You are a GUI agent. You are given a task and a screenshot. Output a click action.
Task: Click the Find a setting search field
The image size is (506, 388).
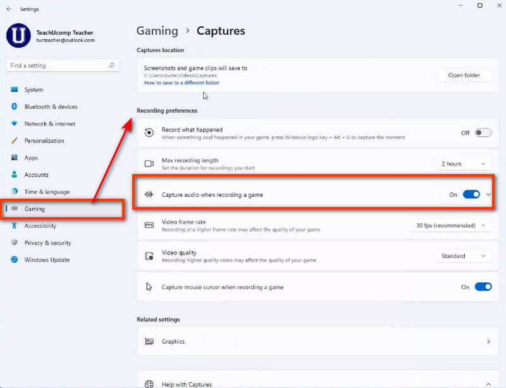coord(63,65)
